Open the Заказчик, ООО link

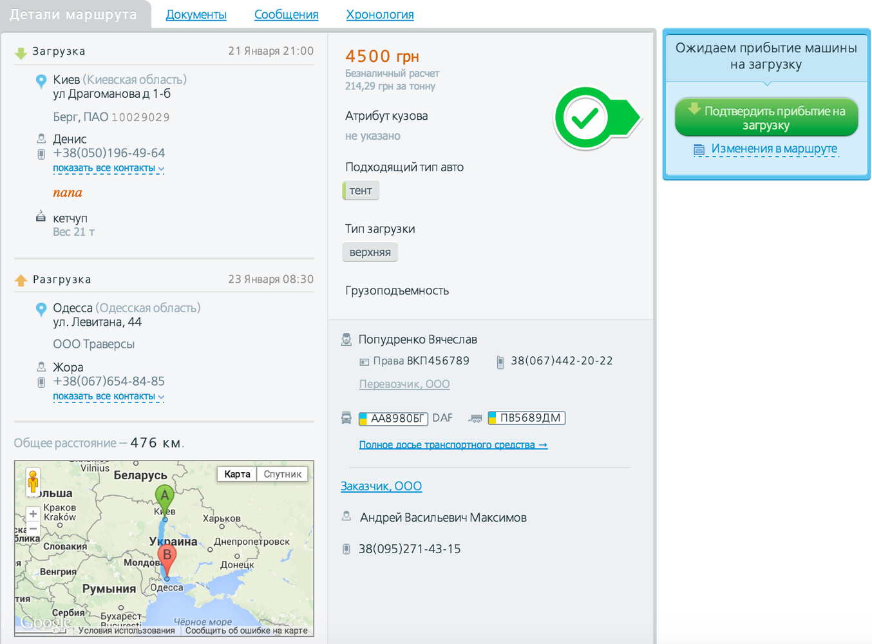381,486
